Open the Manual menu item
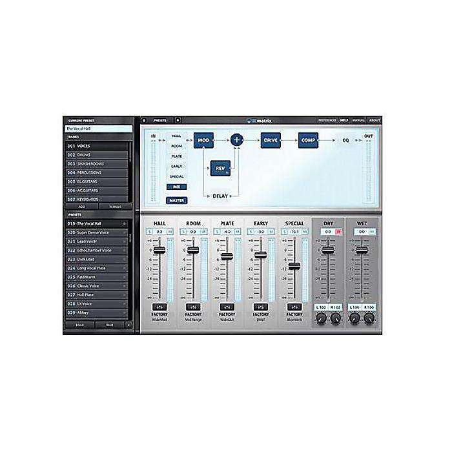The width and height of the screenshot is (452, 452). [x=358, y=121]
